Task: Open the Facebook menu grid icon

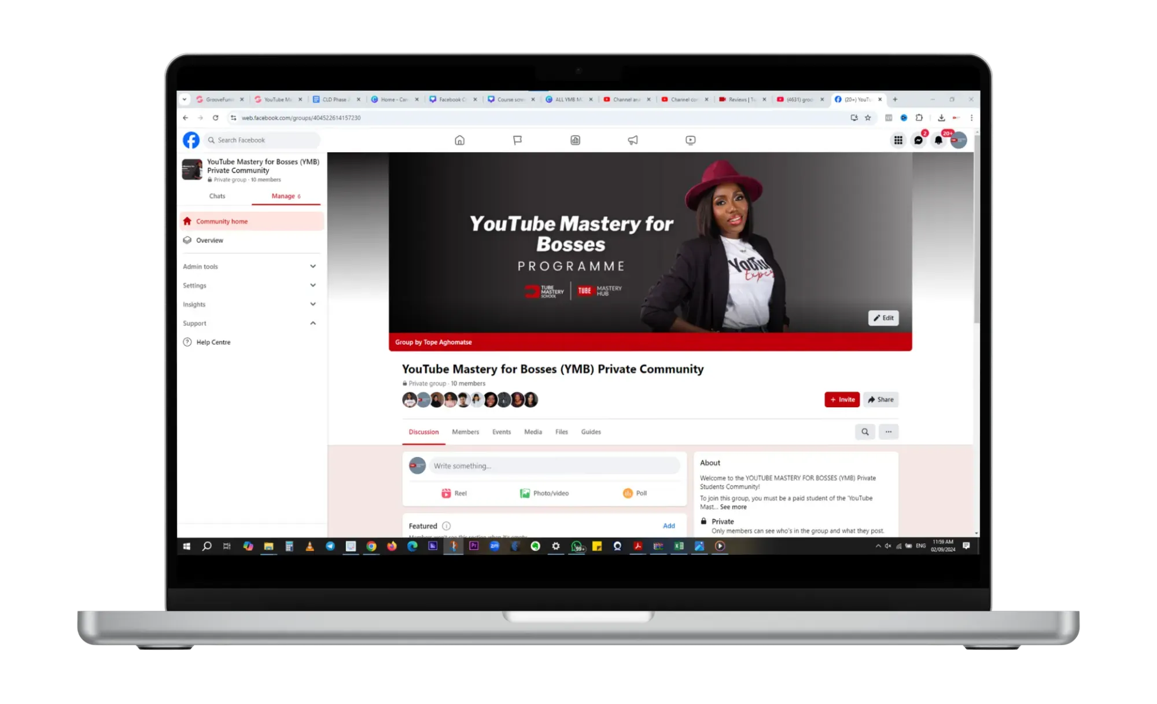Action: (x=898, y=140)
